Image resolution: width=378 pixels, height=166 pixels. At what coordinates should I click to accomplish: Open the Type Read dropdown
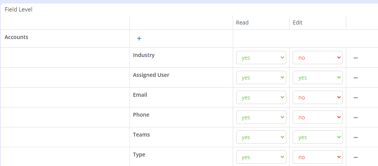(261, 157)
